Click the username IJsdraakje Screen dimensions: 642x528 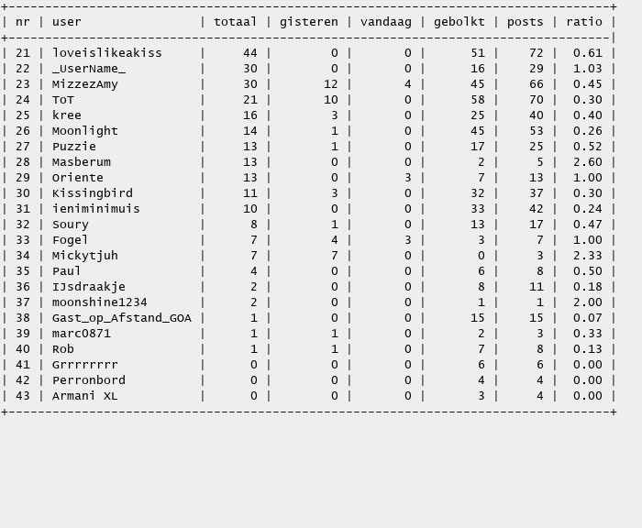click(x=89, y=287)
